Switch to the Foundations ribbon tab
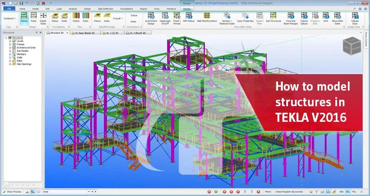The height and width of the screenshot is (196, 370). [x=127, y=9]
